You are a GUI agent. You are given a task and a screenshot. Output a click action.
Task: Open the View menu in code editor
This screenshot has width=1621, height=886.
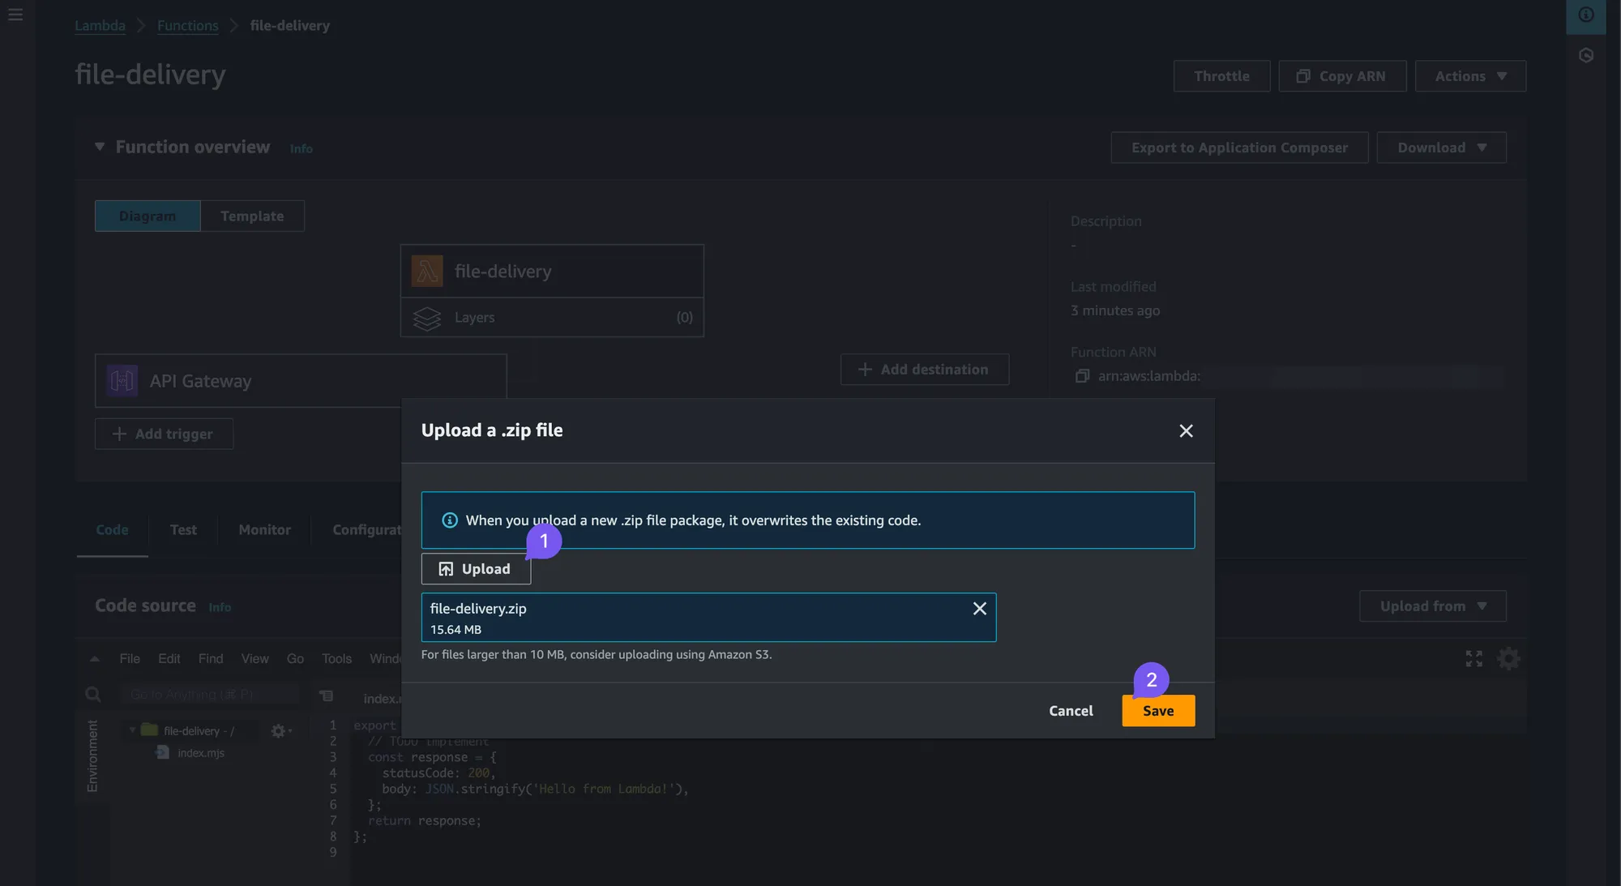coord(254,658)
